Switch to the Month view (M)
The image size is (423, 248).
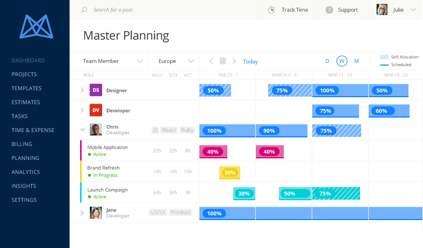coord(356,61)
